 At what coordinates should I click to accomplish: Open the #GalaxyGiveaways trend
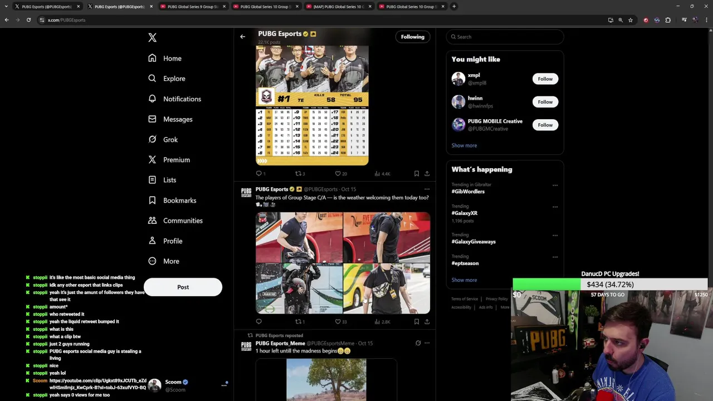point(473,242)
